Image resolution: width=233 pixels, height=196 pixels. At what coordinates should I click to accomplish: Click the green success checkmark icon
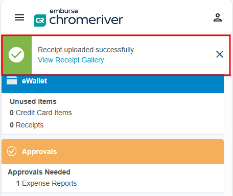click(x=16, y=55)
